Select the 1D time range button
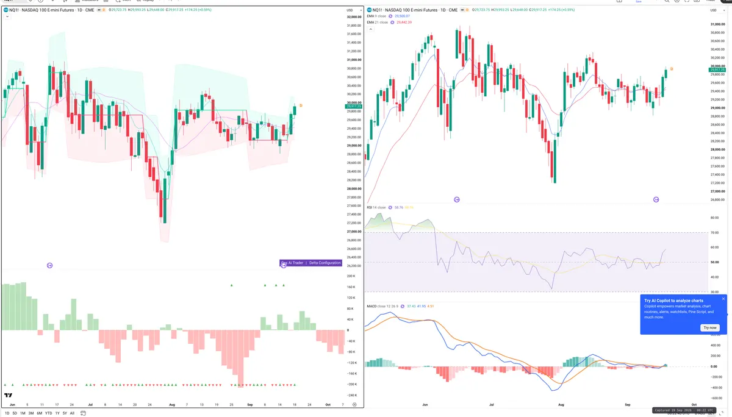Screen dimensions: 732x417 click(x=7, y=413)
